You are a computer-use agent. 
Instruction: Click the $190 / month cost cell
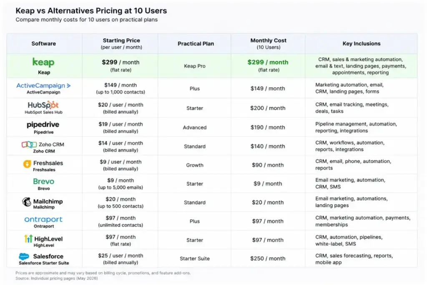(268, 128)
